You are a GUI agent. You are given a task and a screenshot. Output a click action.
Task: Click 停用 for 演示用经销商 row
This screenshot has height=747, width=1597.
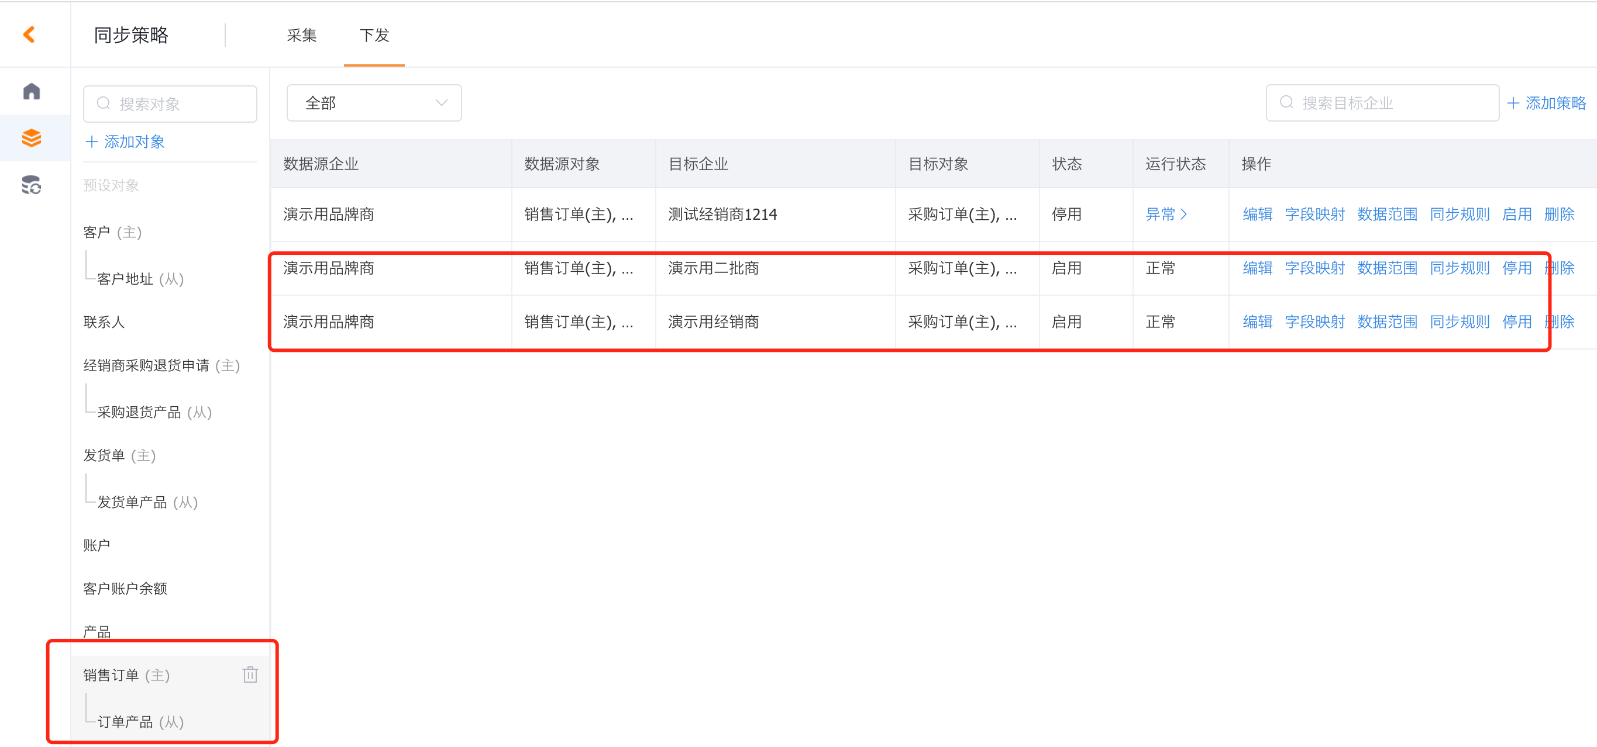tap(1516, 322)
